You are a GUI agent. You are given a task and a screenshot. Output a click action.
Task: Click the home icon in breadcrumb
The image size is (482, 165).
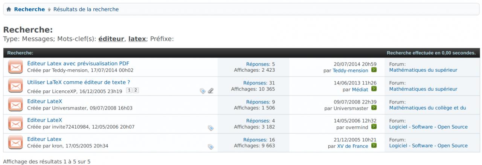pyautogui.click(x=9, y=9)
